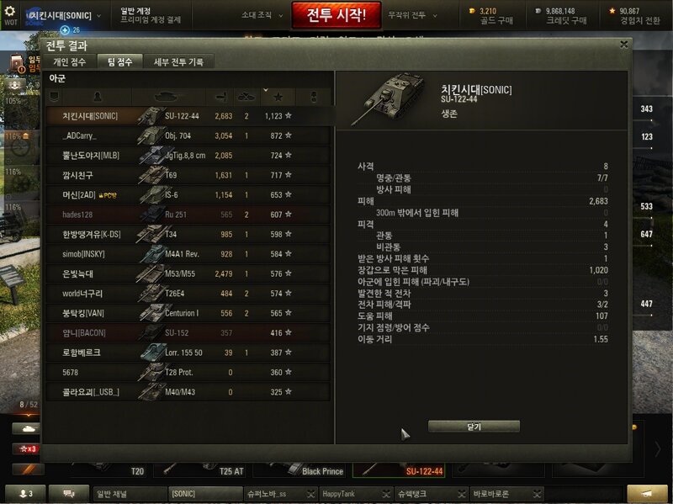The height and width of the screenshot is (504, 673).
Task: Open the settings gear menu
Action: [x=9, y=11]
